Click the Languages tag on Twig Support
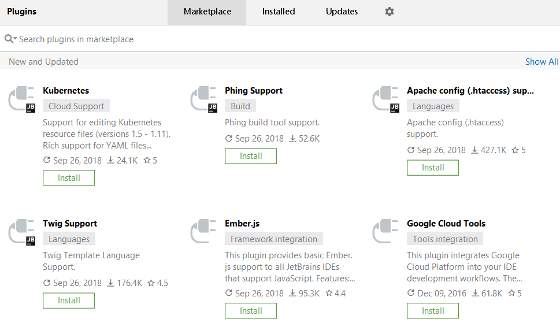 (x=69, y=239)
